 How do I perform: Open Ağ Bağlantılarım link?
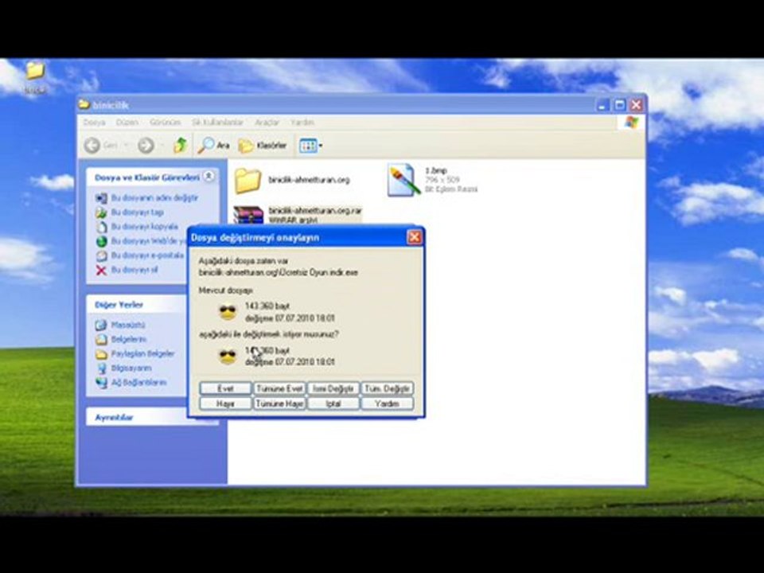138,383
